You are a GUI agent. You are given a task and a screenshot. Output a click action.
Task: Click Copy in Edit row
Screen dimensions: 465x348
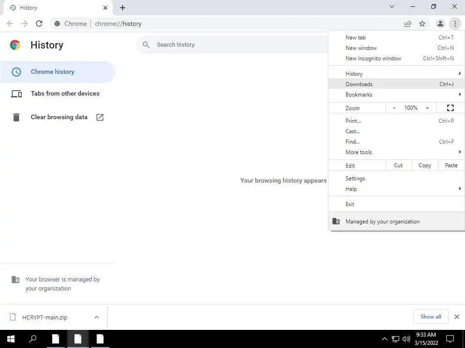tap(425, 165)
